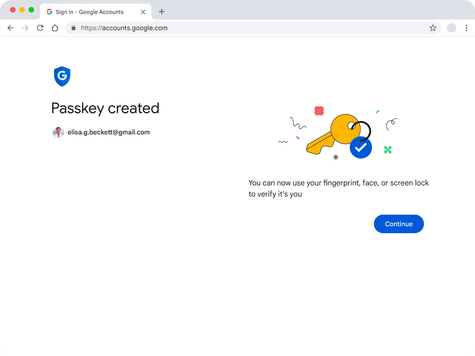Click the elisa.g.beckett@gmail.com email text
The image size is (475, 356).
109,132
